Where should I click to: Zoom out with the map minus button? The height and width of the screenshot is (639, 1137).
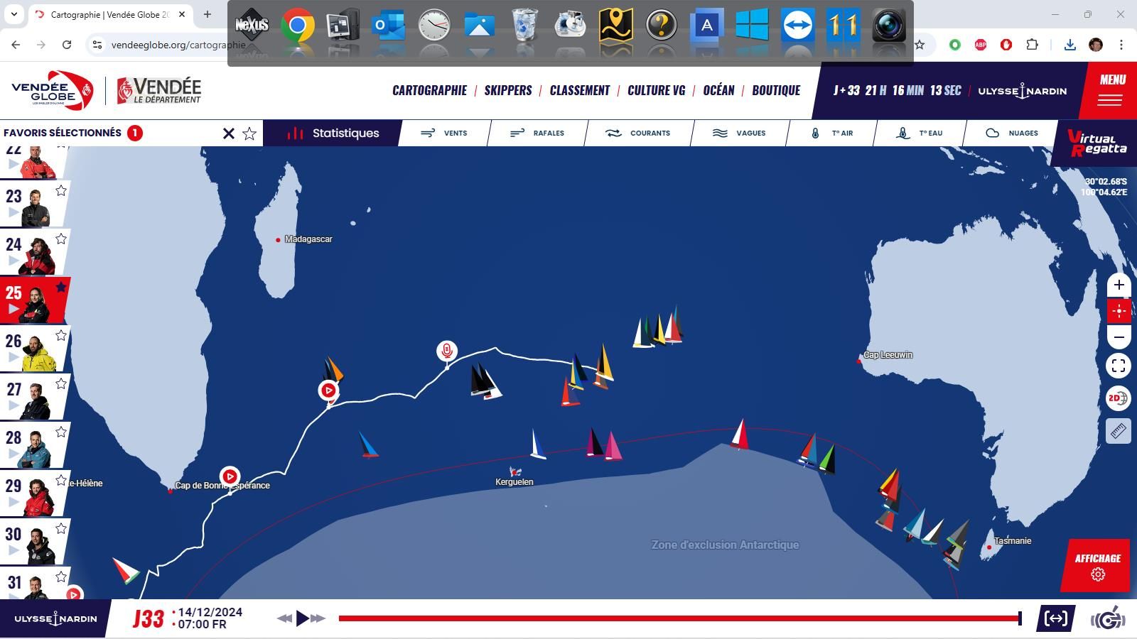tap(1119, 337)
